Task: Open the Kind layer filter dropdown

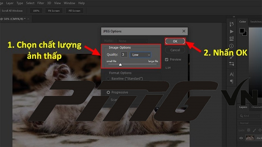Action: (250, 116)
